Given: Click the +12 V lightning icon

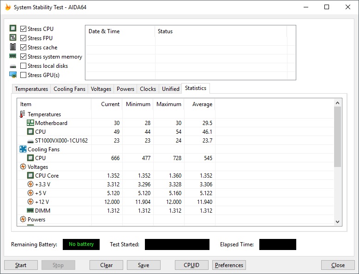Looking at the screenshot, I should point(30,202).
